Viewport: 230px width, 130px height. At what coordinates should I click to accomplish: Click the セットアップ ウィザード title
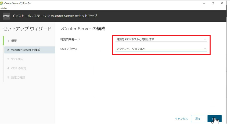(x=27, y=29)
